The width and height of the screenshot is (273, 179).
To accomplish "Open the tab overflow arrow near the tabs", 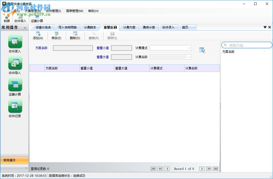I will [x=265, y=27].
